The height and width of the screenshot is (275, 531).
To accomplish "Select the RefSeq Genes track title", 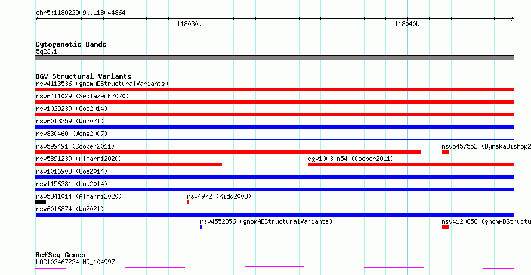I will point(61,255).
